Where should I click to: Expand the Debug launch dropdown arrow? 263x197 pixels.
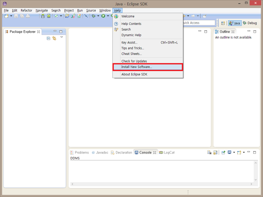click(98, 16)
